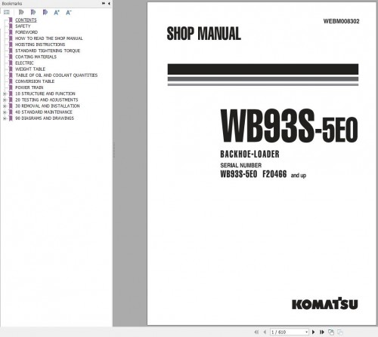Click serial number F20466 text
The width and height of the screenshot is (378, 337).
(x=274, y=174)
